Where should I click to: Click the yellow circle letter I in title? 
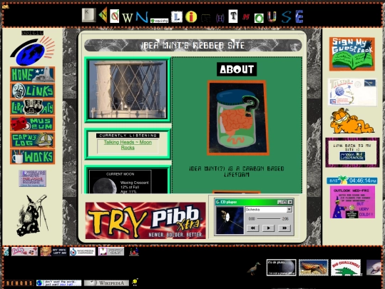tap(191, 17)
